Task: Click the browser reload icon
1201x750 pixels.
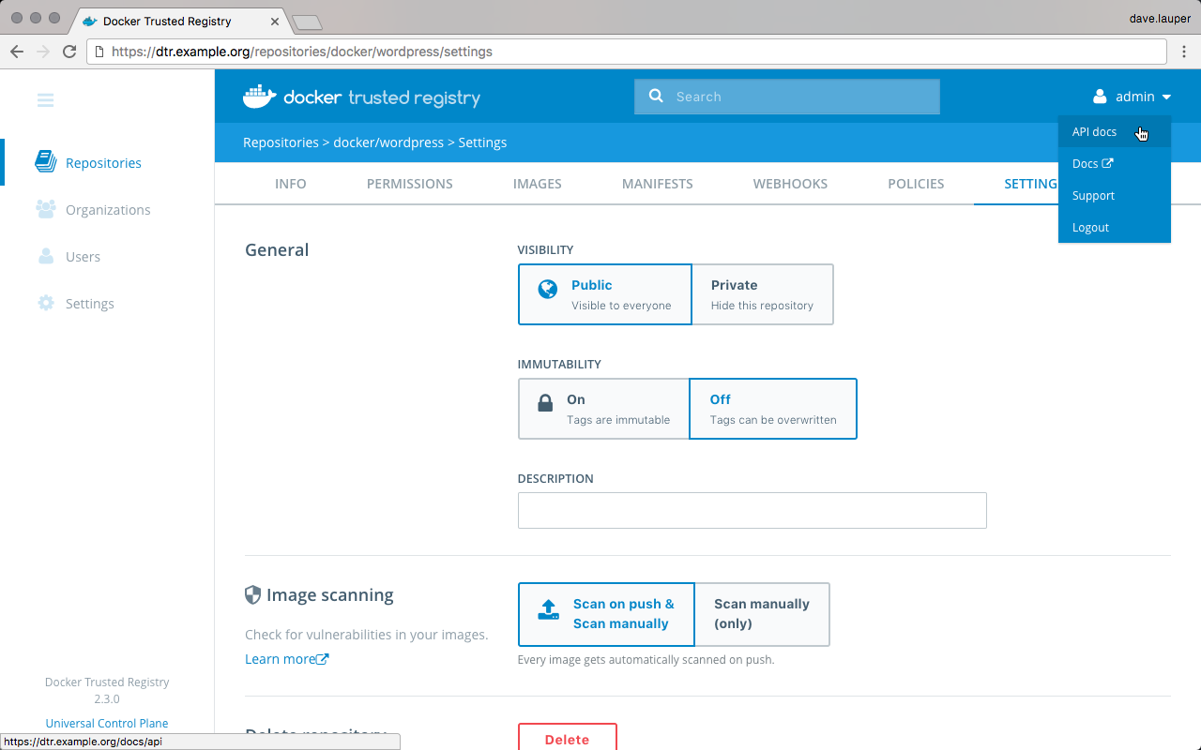Action: click(69, 52)
